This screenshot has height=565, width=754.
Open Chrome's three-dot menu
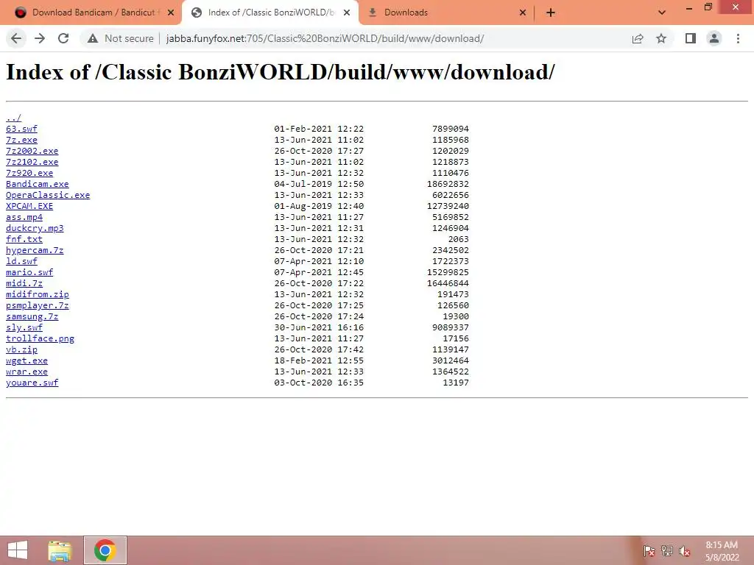pos(738,38)
